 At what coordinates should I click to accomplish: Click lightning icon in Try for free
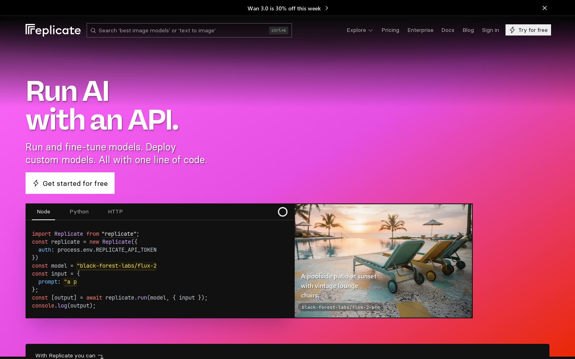[x=512, y=30]
